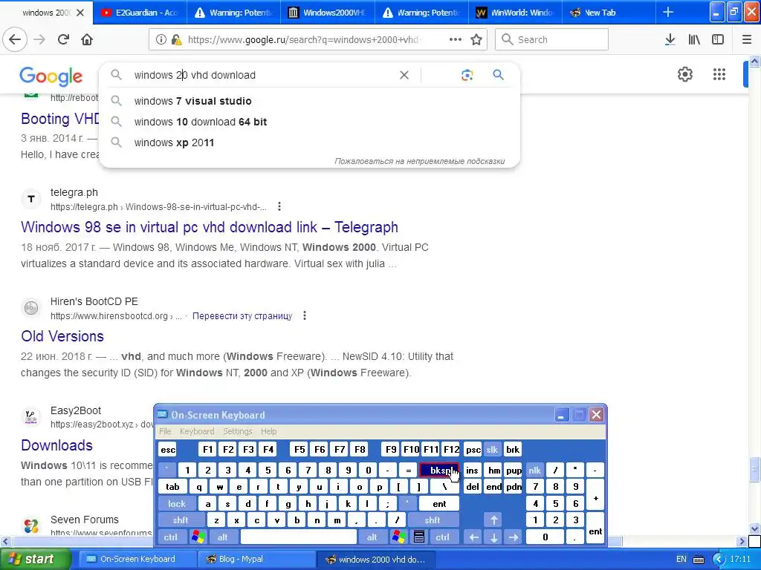Toggle the right alt key on On-Screen Keyboard

coord(372,537)
